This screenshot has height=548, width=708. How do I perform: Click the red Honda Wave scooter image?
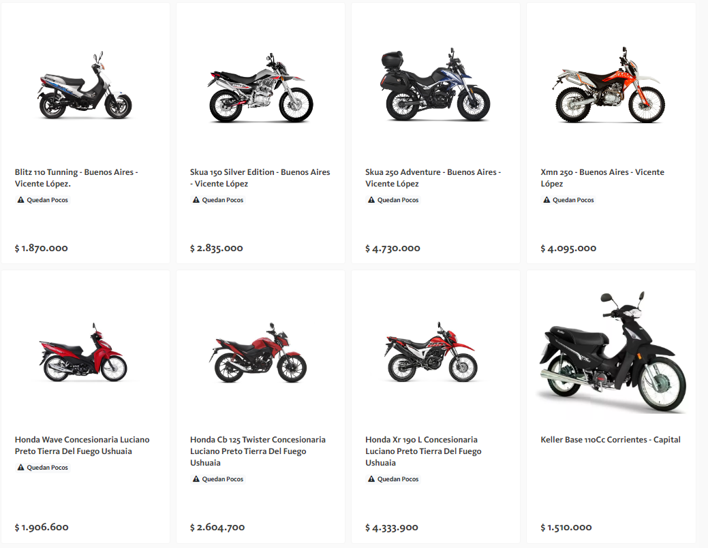pos(83,353)
